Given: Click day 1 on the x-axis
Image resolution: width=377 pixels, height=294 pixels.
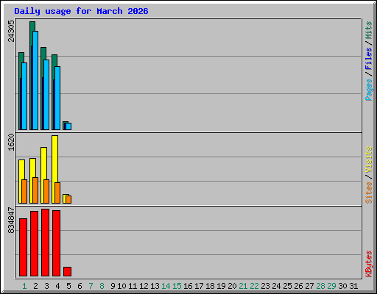Looking at the screenshot, I should click(24, 286).
